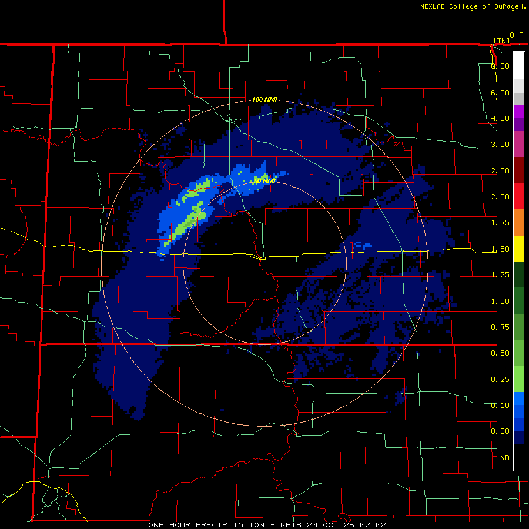
Task: Click the [IN] units label
Action: point(501,41)
